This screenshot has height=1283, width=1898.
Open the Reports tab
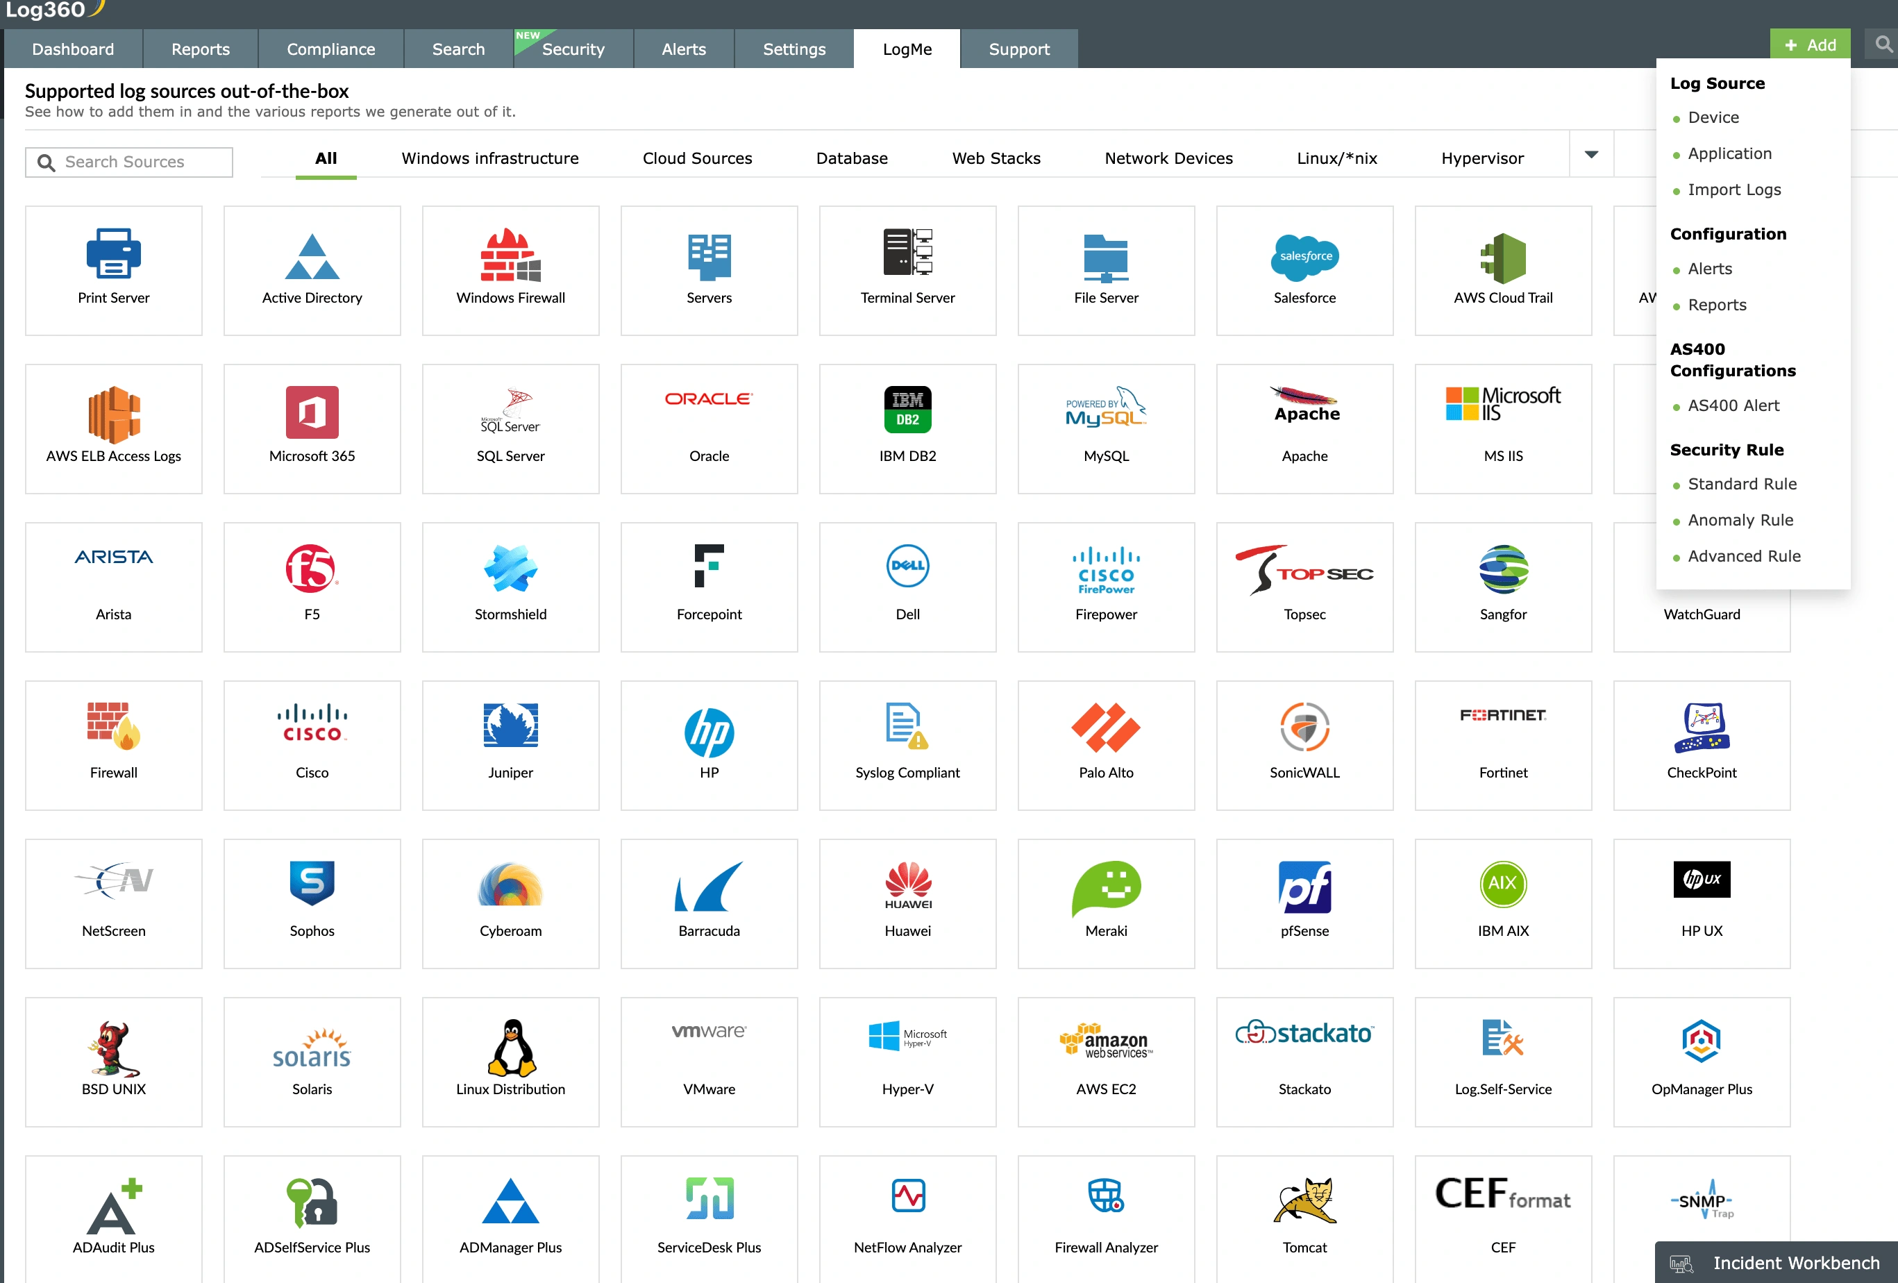200,49
